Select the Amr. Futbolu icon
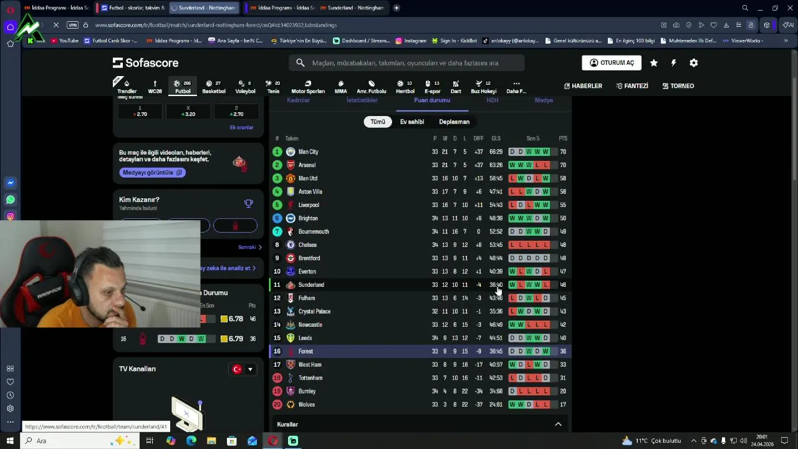This screenshot has width=798, height=449. (x=372, y=87)
